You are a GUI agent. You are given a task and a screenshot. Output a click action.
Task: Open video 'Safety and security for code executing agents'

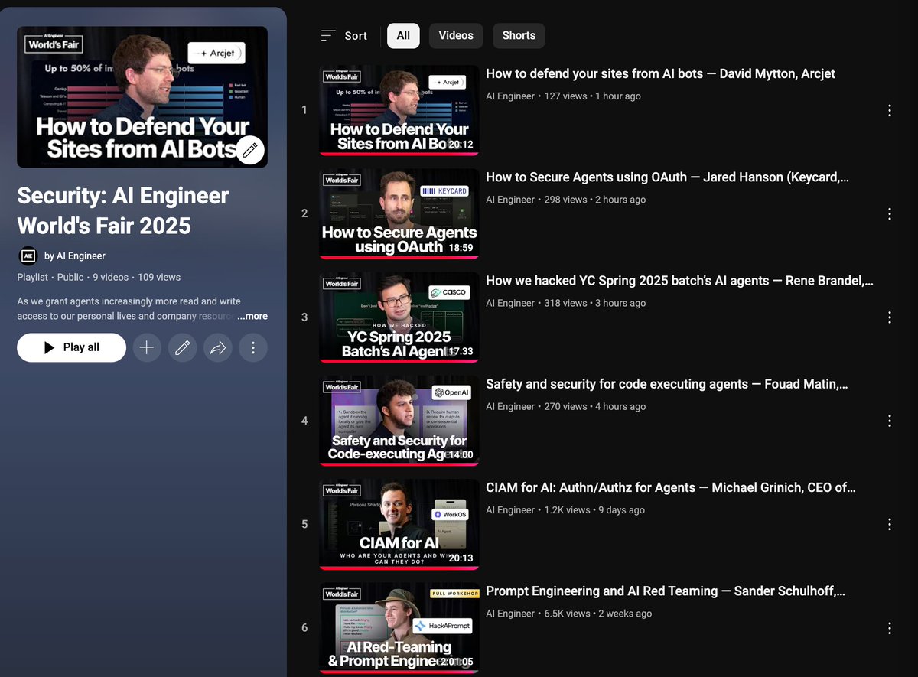click(667, 384)
